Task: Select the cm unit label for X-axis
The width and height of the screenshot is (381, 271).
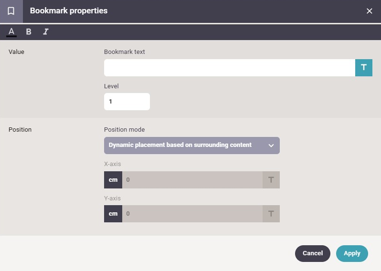Action: (113, 180)
